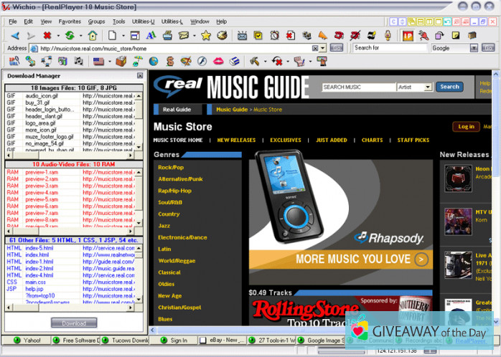Screen dimensions: 501x357
Task: Click the Log in button
Action: click(x=466, y=127)
